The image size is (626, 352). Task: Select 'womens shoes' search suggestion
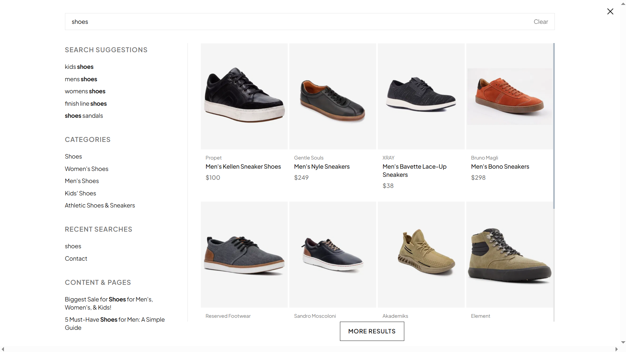[x=85, y=91]
